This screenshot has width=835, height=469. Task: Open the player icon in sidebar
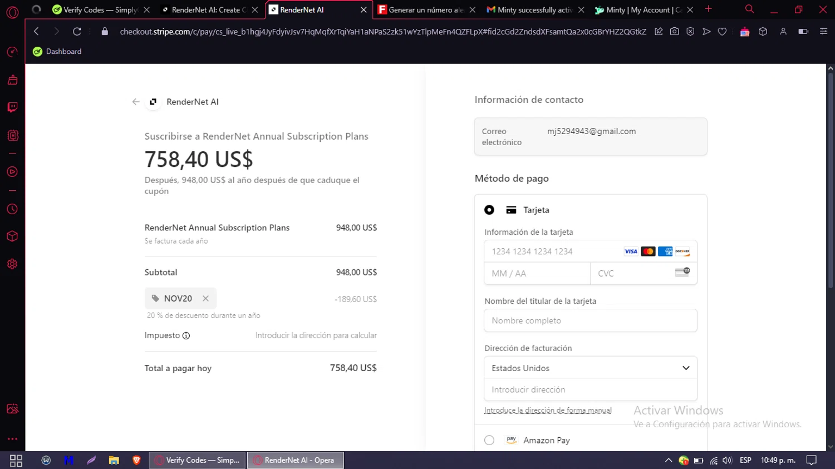point(12,172)
